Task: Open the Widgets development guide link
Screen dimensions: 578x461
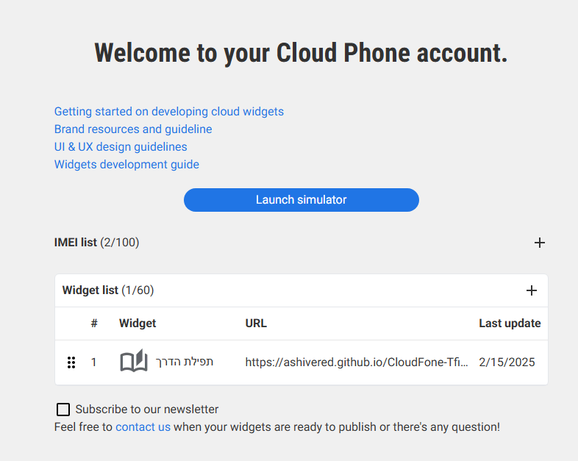Action: (x=126, y=165)
